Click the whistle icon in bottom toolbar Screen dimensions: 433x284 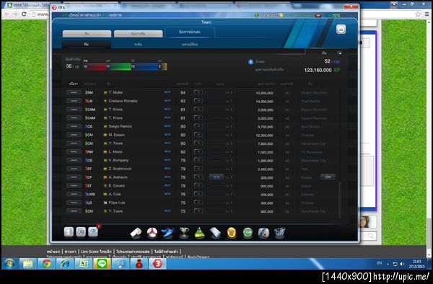tap(136, 233)
